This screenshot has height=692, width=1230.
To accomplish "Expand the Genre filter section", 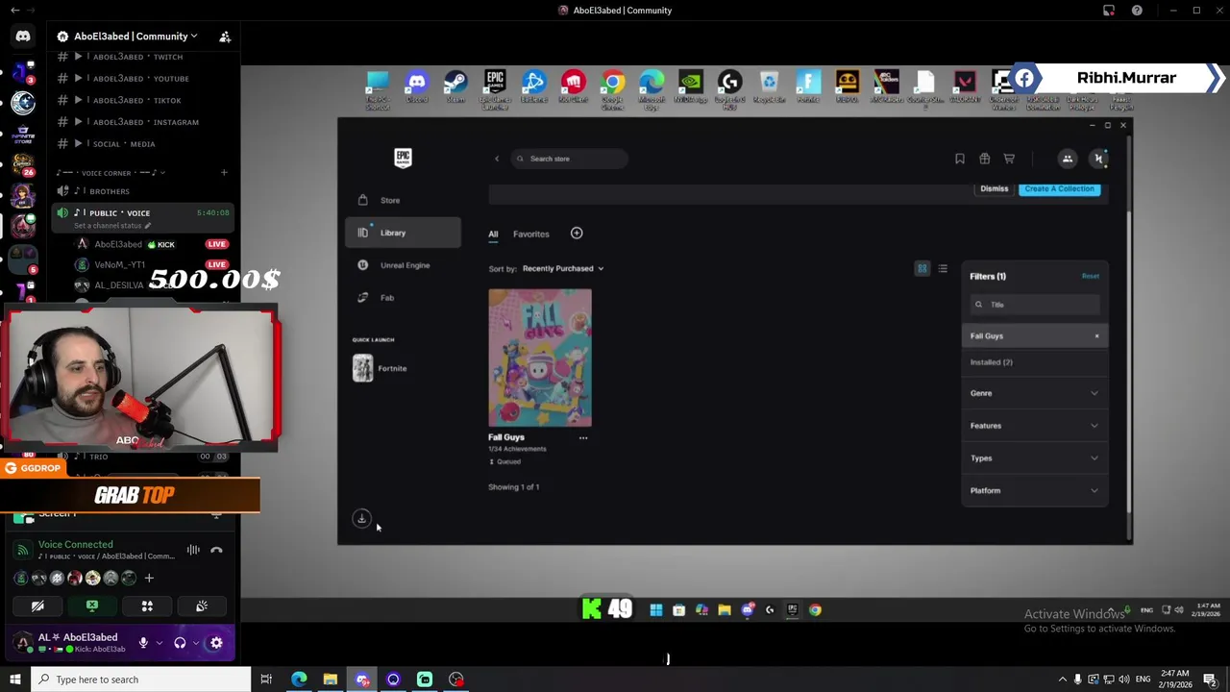I will tap(1035, 393).
